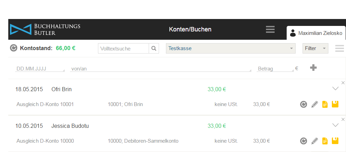Focus the Volltextsuche search field
The width and height of the screenshot is (346, 152).
(x=123, y=48)
